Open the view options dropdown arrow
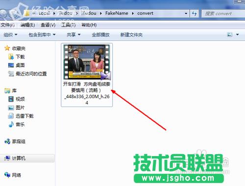 pos(238,34)
